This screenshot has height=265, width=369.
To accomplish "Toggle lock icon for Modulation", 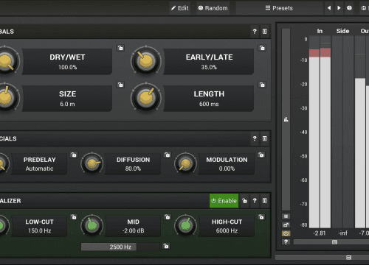I will [261, 155].
